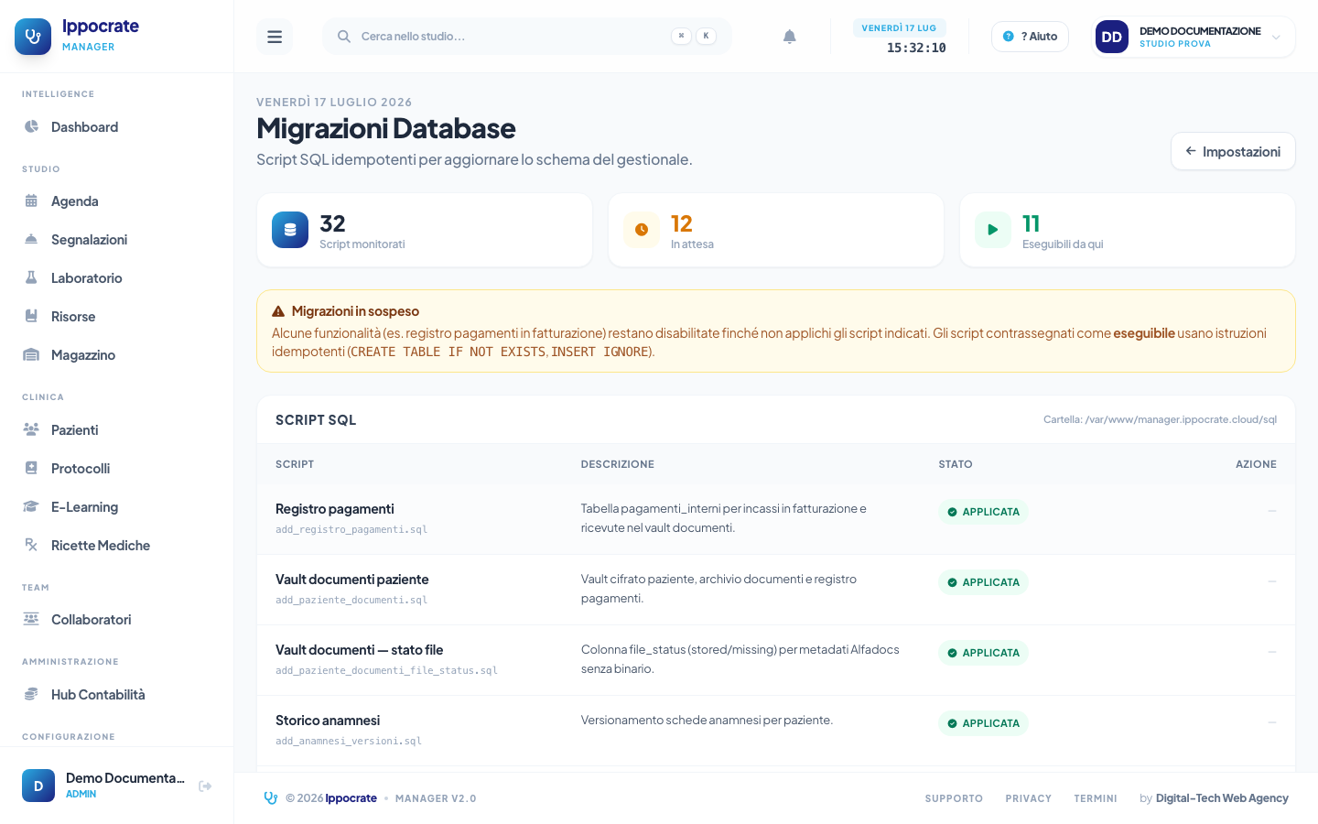Click the Azione column header
Image resolution: width=1318 pixels, height=824 pixels.
pos(1256,464)
